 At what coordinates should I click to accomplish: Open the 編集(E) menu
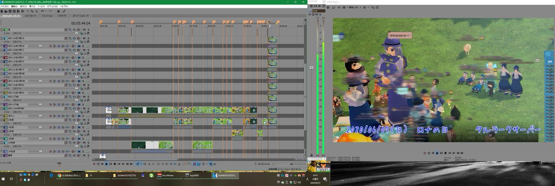pos(14,6)
